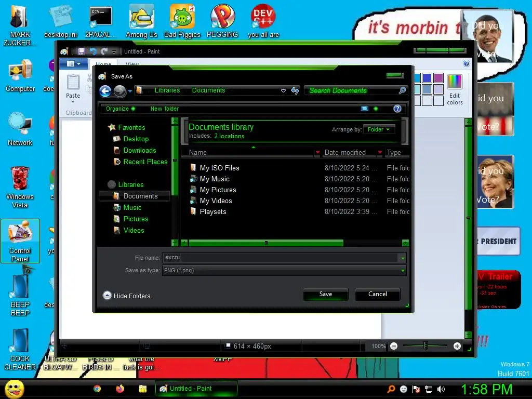Open the Date modified column filter dropdown
The image size is (532, 399).
point(380,152)
